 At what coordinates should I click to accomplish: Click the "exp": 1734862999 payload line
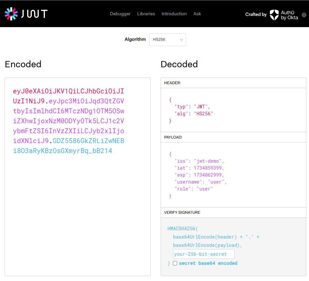click(x=199, y=175)
